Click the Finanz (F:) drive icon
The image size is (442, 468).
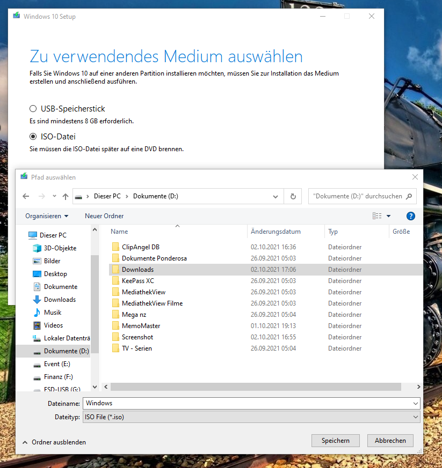coord(37,377)
